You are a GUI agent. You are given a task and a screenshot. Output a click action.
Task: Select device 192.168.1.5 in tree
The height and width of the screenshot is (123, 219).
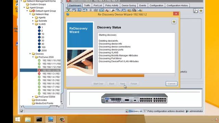pyautogui.click(x=52, y=80)
